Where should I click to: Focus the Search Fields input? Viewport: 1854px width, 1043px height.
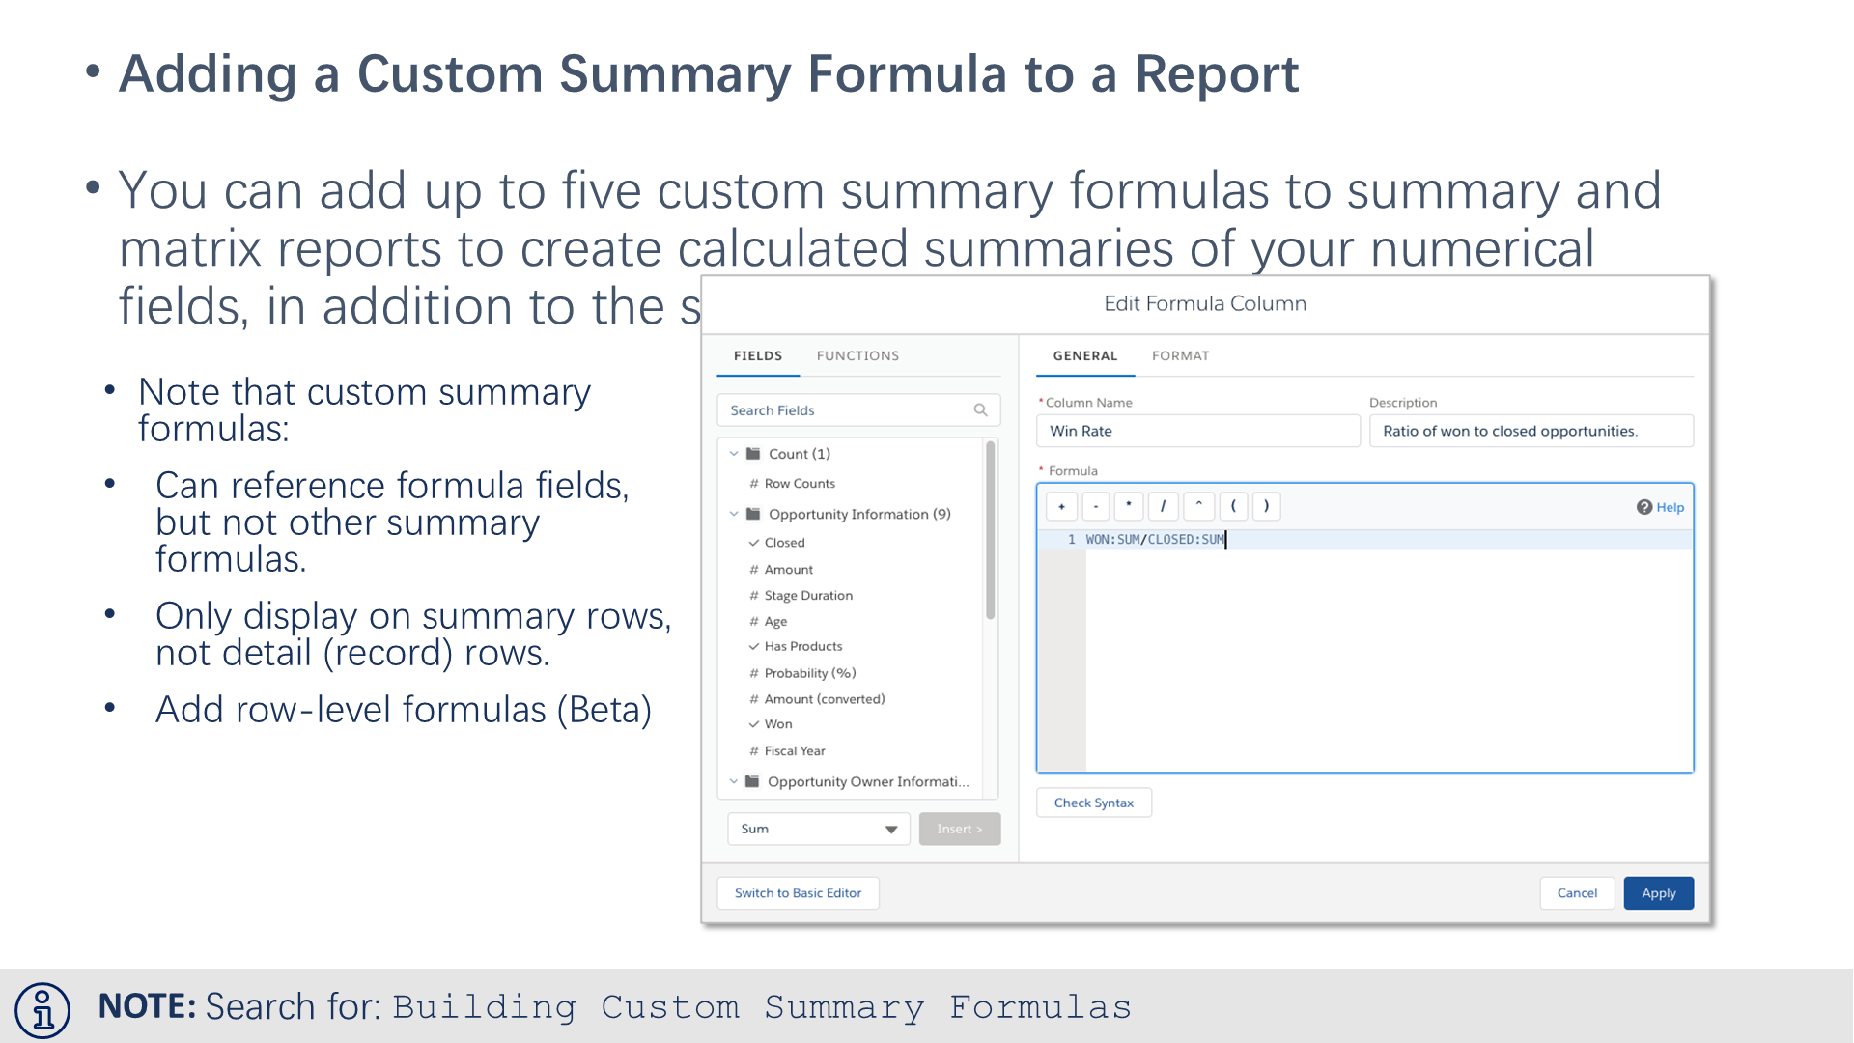858,410
